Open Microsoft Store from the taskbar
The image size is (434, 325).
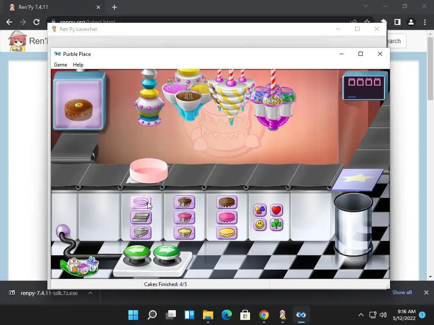click(x=245, y=314)
